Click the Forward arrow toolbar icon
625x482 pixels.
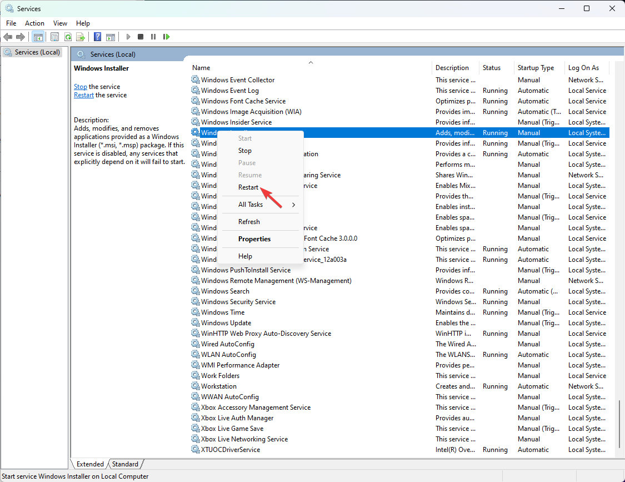point(21,37)
